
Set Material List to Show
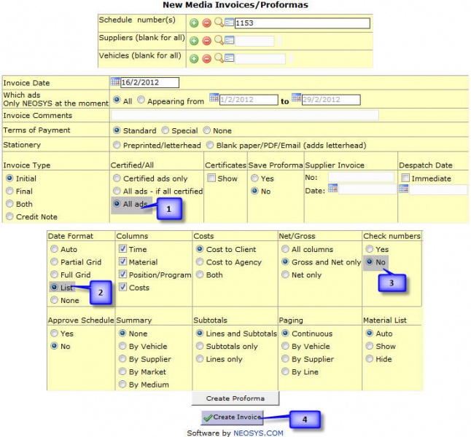pos(370,346)
